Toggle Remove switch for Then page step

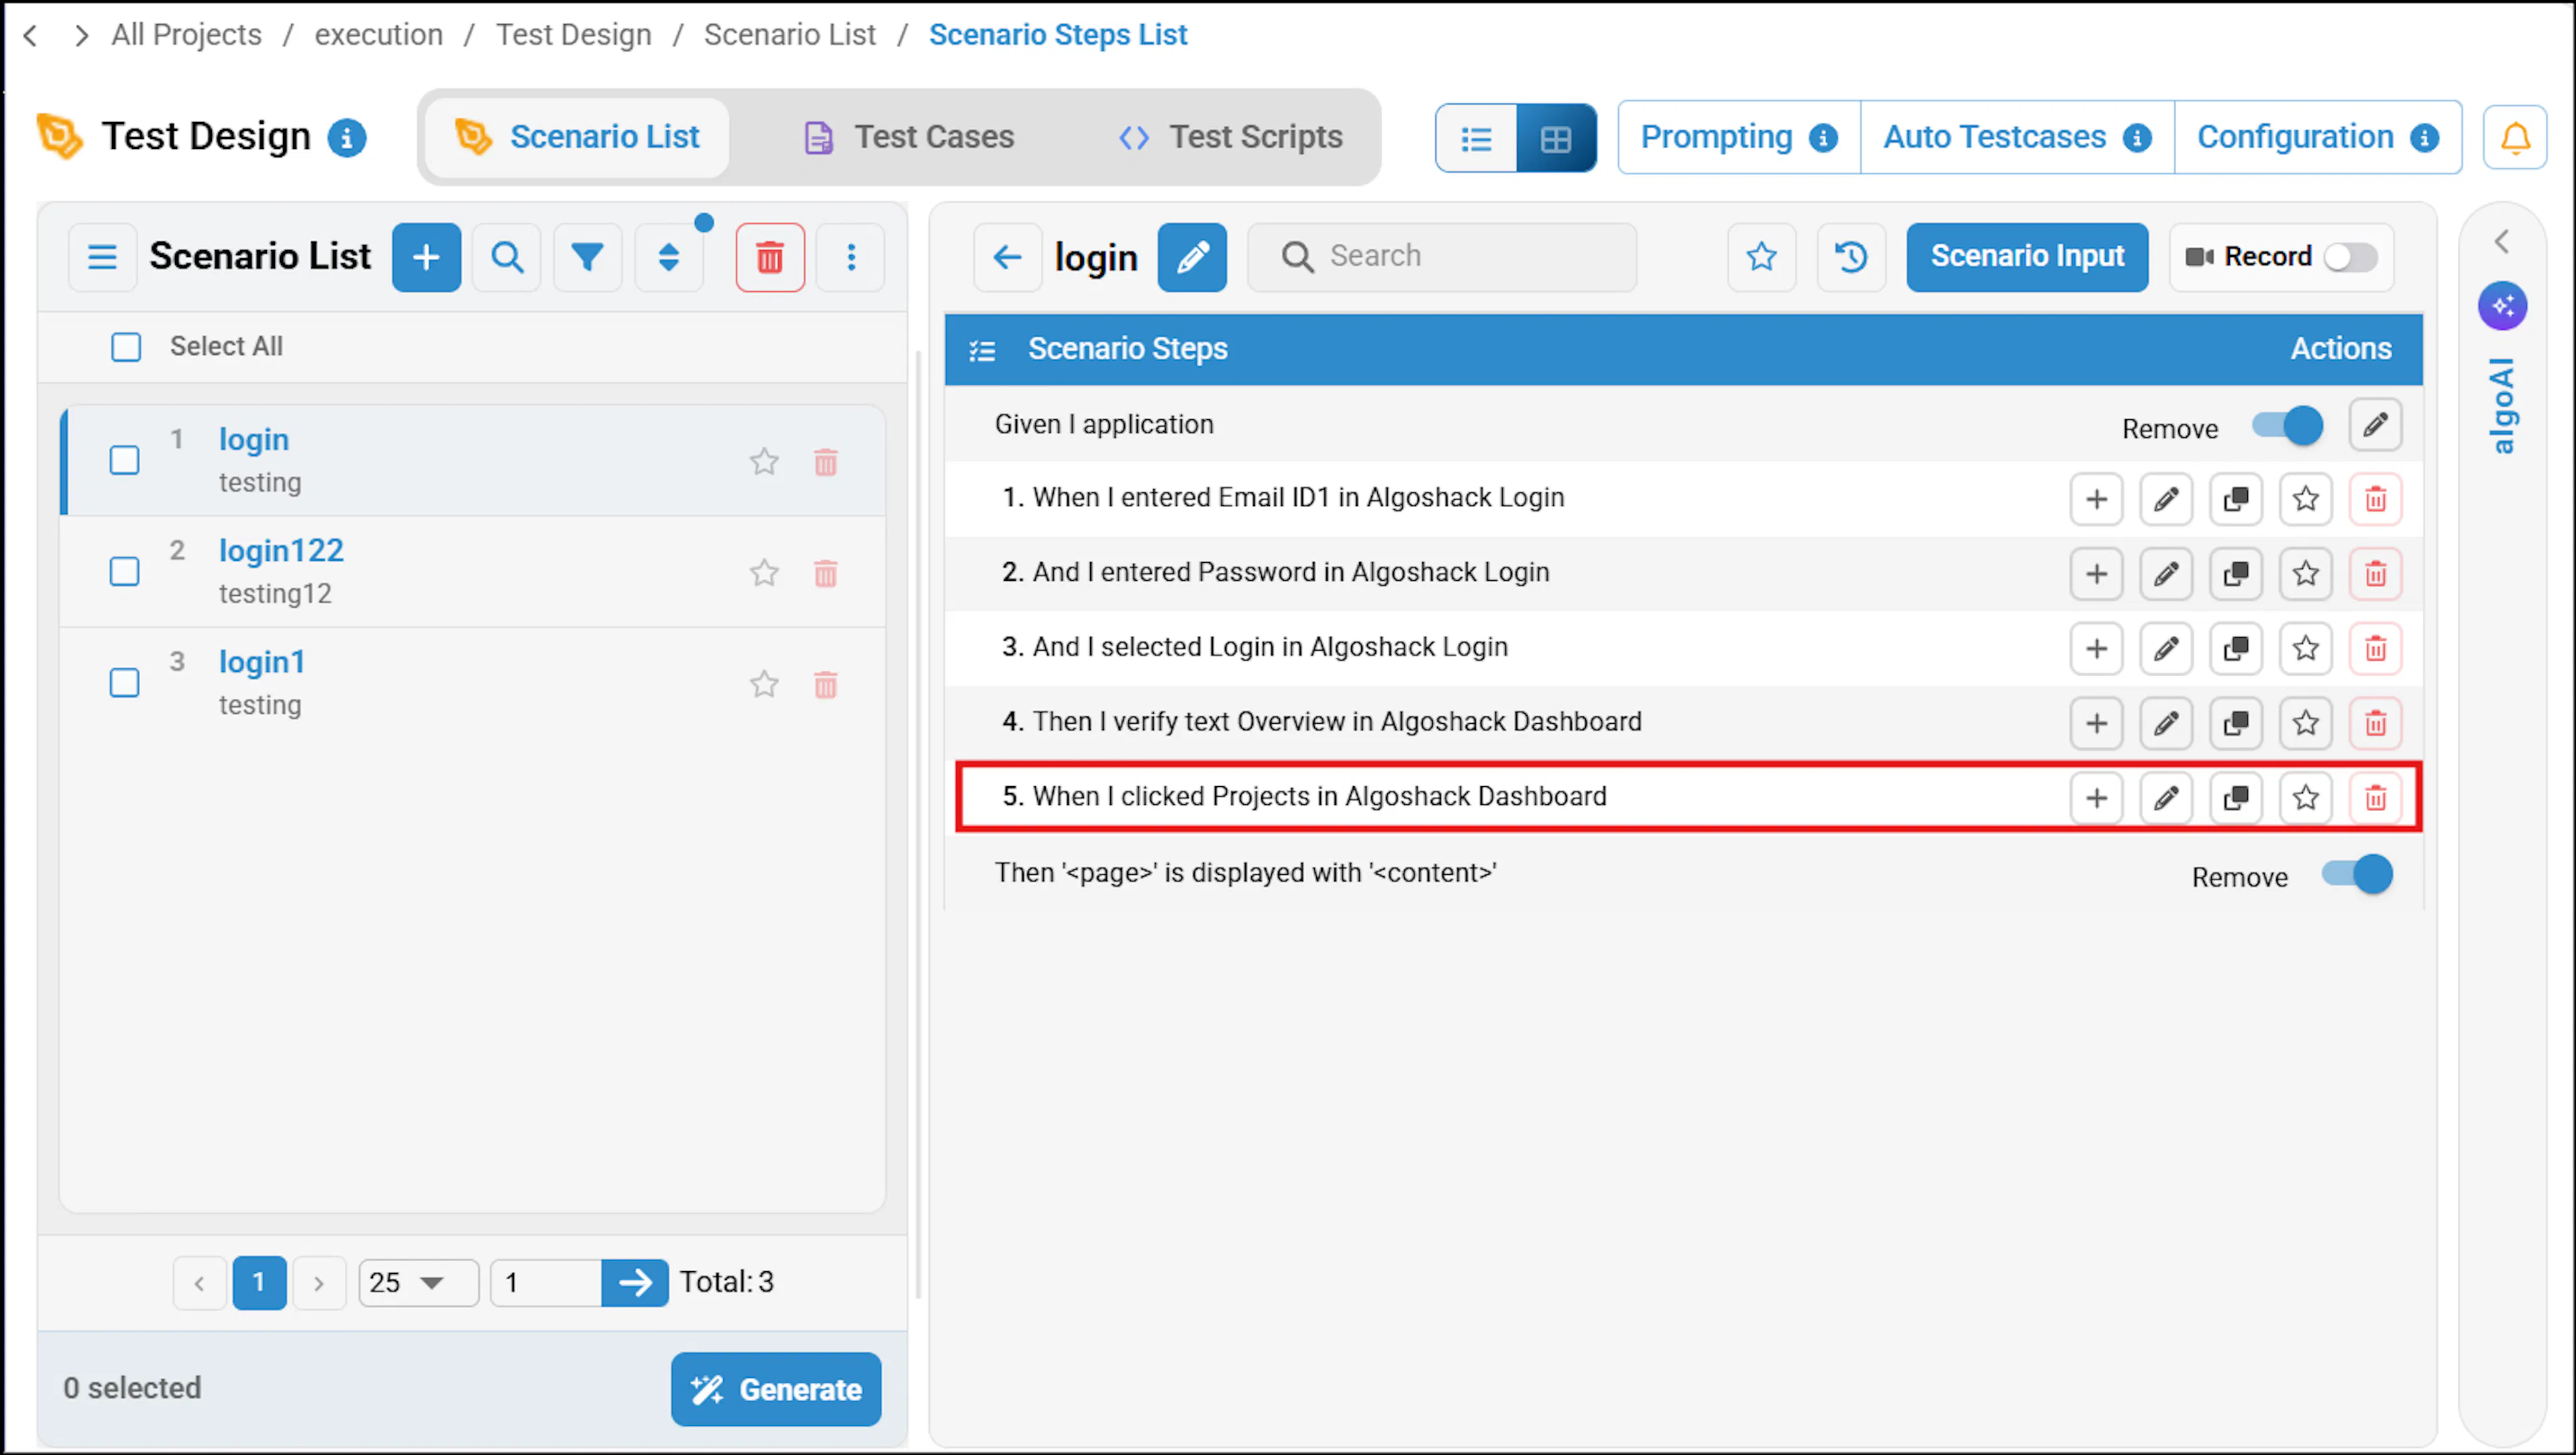pos(2357,874)
